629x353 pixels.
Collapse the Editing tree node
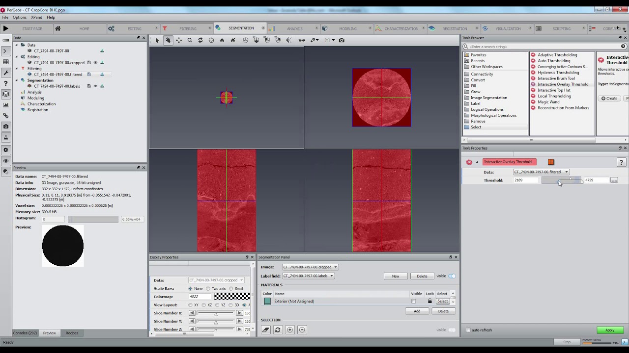coord(16,57)
